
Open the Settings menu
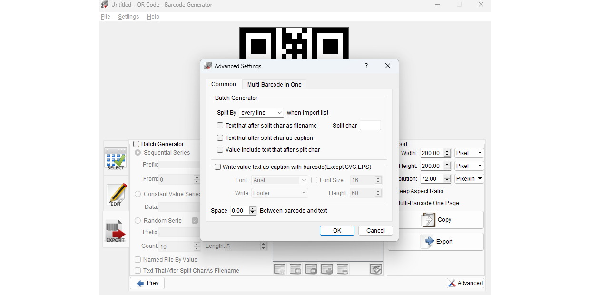(128, 16)
